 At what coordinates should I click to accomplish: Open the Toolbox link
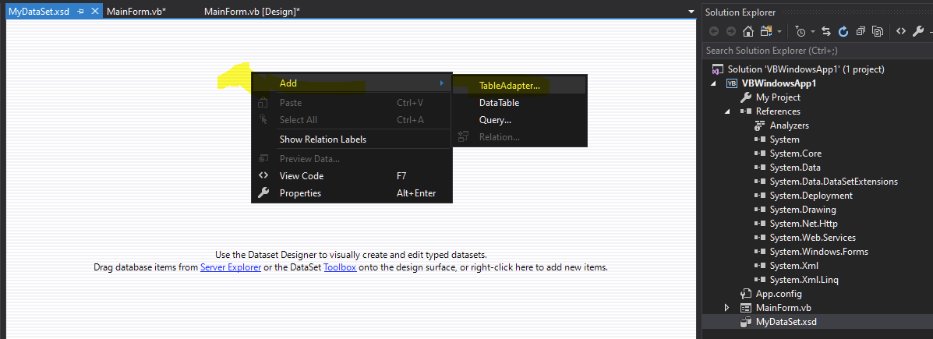pyautogui.click(x=340, y=267)
